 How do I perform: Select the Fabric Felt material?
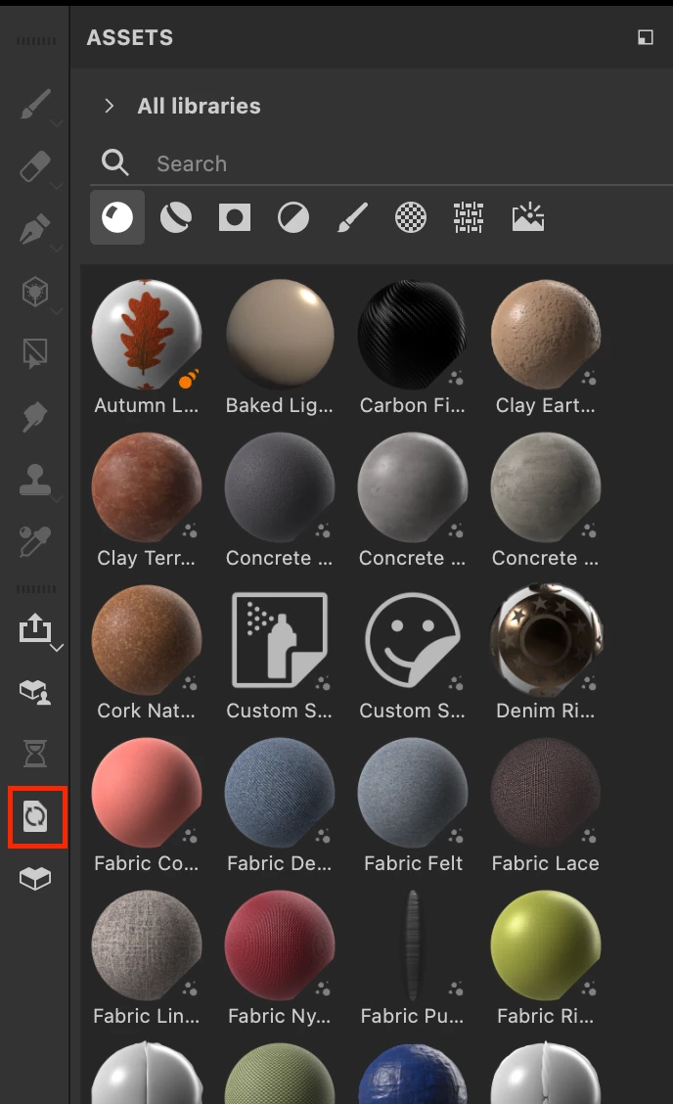(x=413, y=793)
